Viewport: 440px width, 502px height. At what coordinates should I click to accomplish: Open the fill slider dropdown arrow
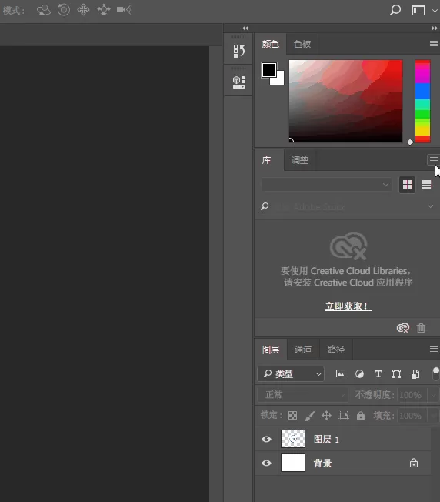point(433,416)
